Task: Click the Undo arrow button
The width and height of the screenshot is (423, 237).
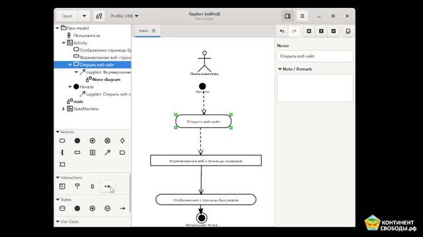Action: click(x=282, y=31)
